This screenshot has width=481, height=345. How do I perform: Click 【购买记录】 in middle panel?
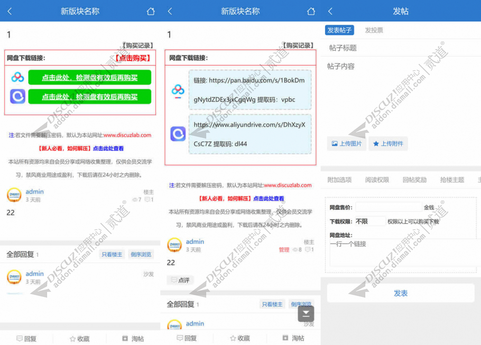pos(297,45)
